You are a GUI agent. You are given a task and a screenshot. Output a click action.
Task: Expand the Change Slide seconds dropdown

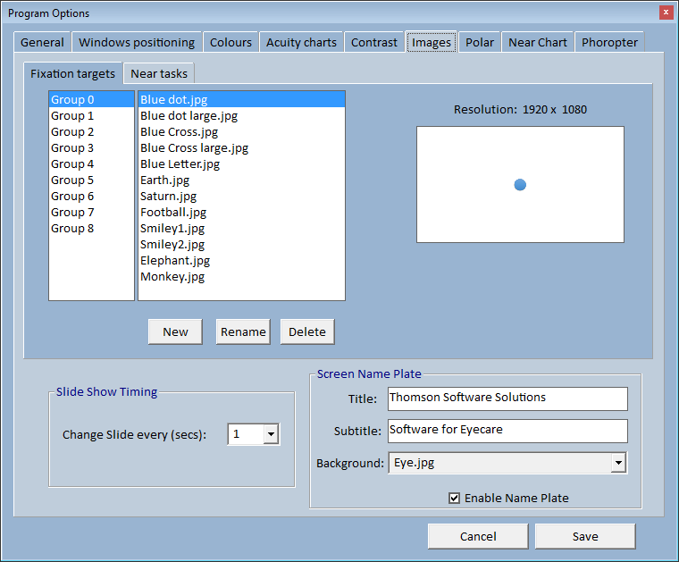click(x=271, y=435)
